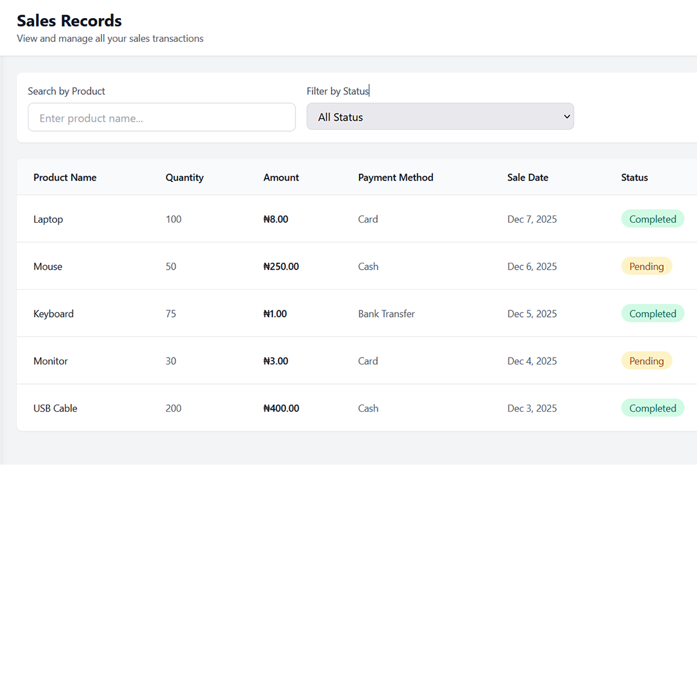This screenshot has height=697, width=697.
Task: Open the All Status filter dropdown
Action: pyautogui.click(x=439, y=116)
